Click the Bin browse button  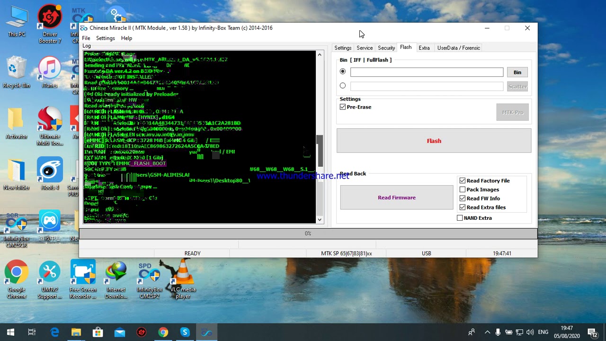(x=517, y=72)
